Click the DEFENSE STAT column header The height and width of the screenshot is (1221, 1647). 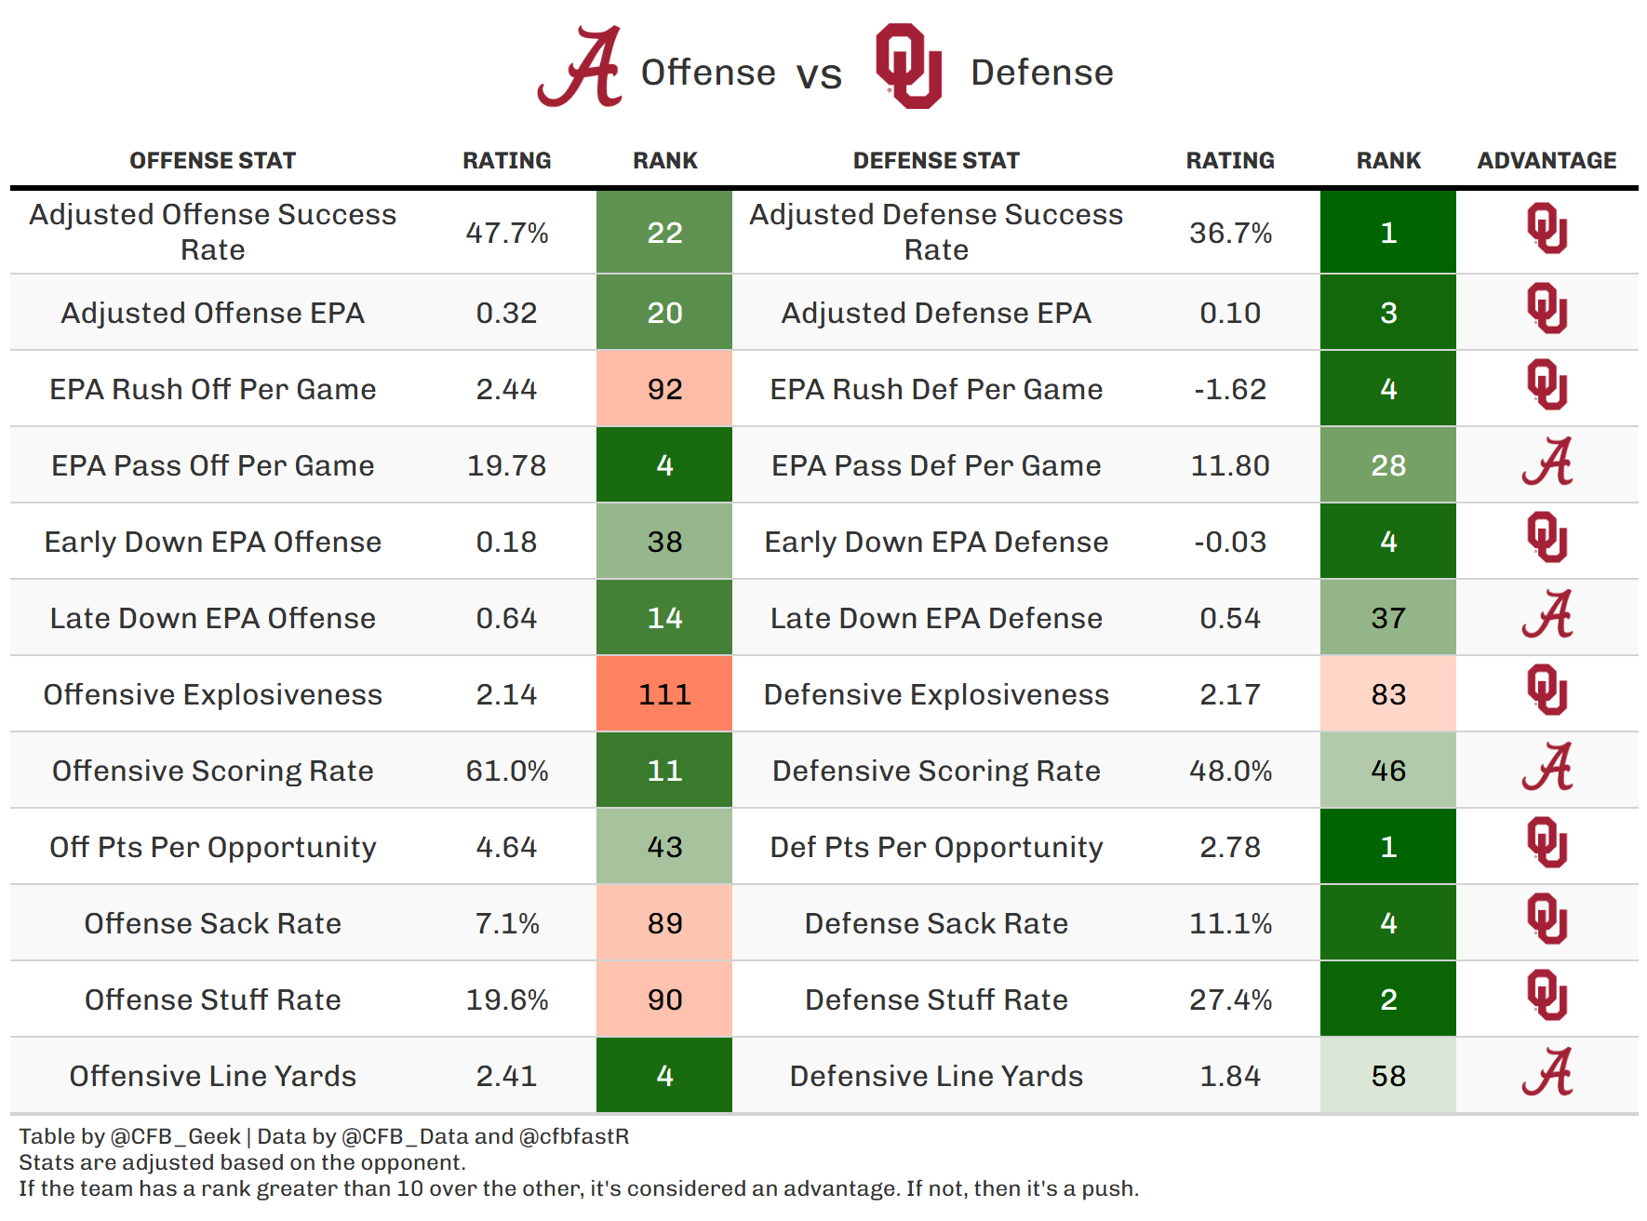(x=936, y=161)
